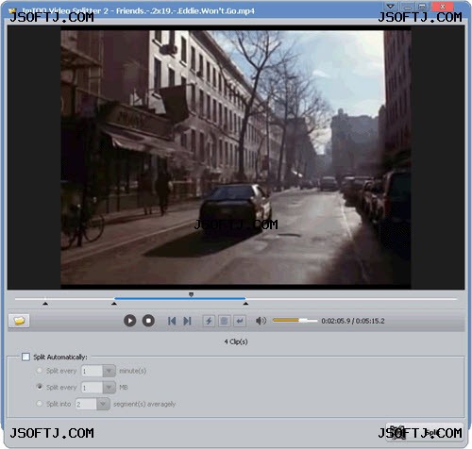Click the MB value input field
The image size is (472, 449).
coord(92,388)
